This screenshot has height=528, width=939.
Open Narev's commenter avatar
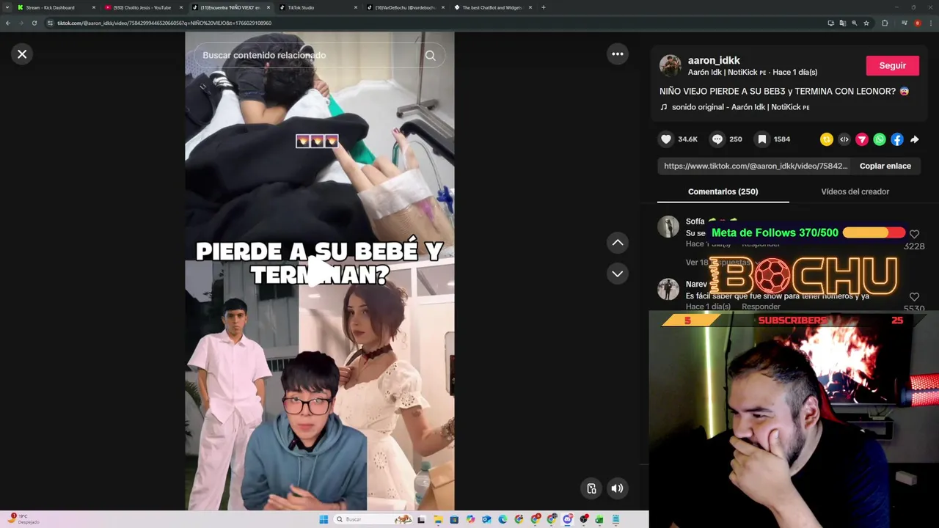click(x=668, y=289)
